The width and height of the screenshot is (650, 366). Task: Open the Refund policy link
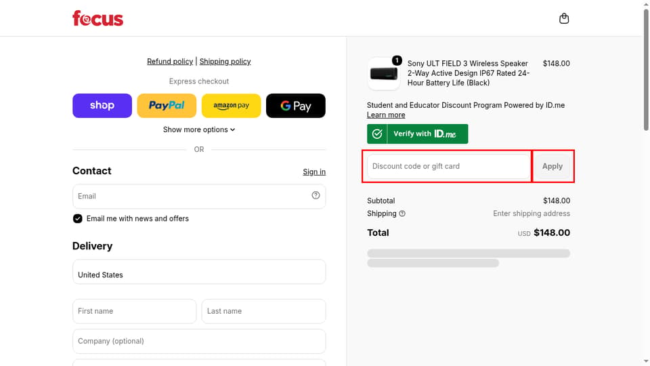click(170, 62)
